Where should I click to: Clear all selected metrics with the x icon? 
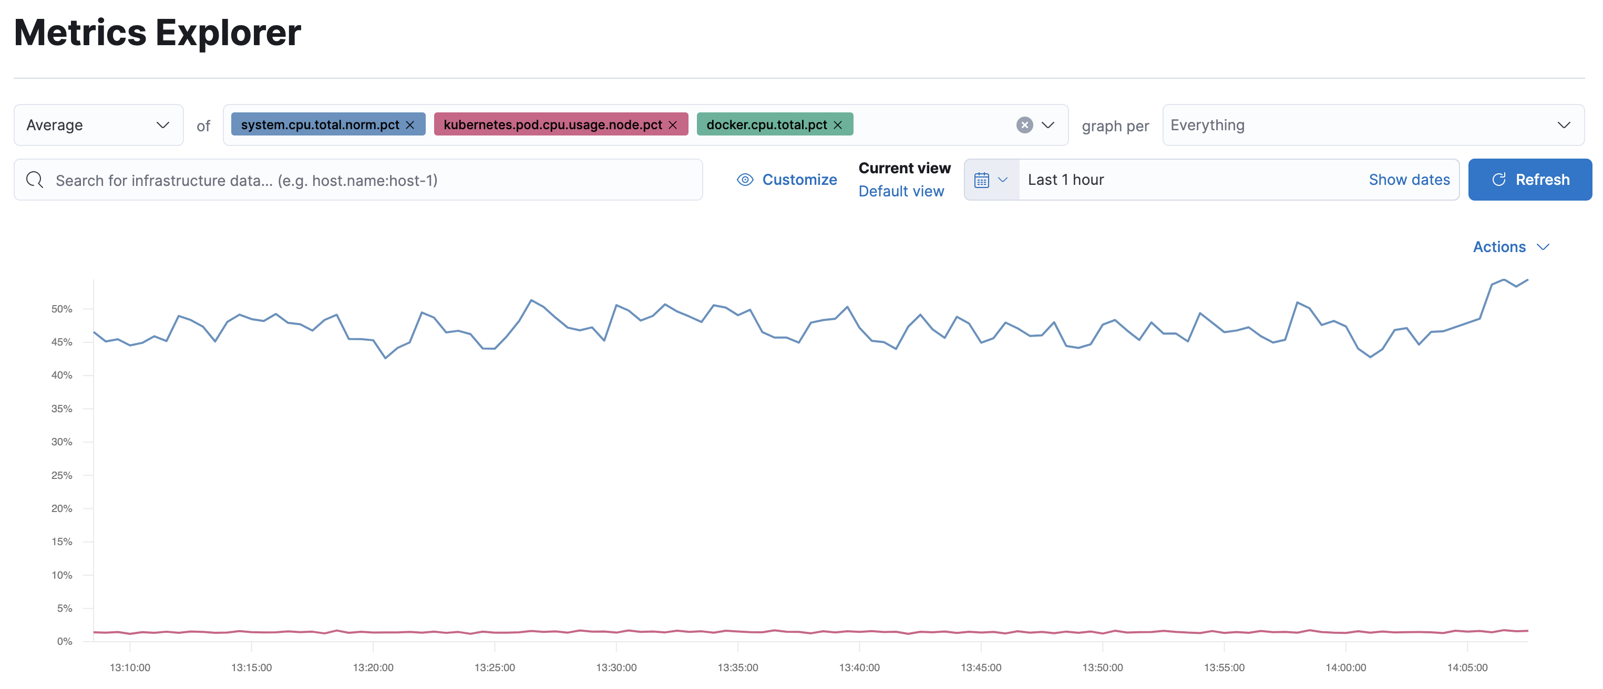[1024, 125]
